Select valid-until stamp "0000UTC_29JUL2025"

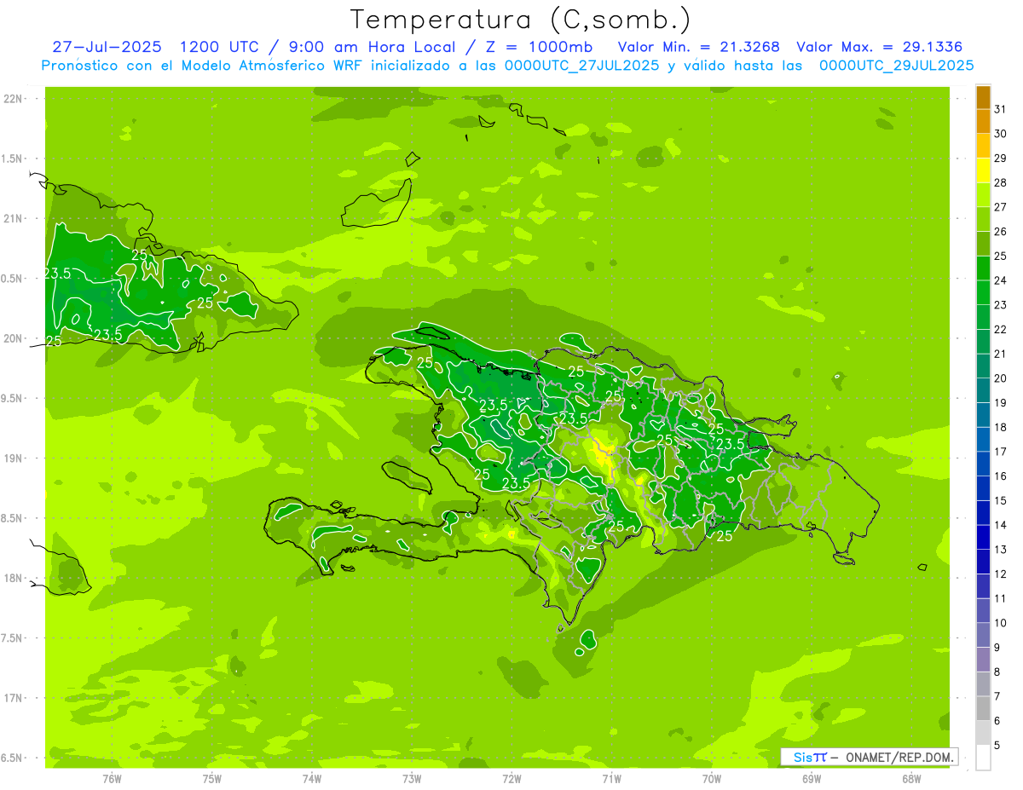(897, 65)
